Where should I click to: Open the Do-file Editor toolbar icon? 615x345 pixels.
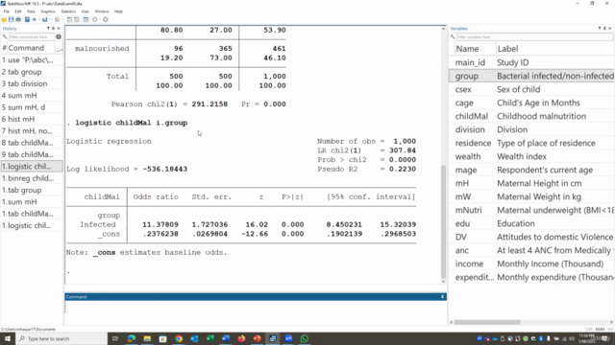58,19
